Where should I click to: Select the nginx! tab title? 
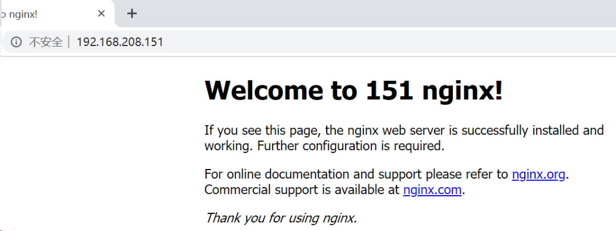coord(18,14)
